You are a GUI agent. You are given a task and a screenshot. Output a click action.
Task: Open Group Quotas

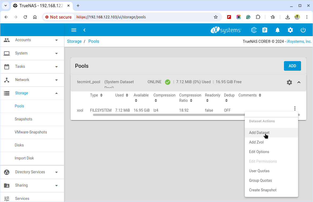click(271, 180)
